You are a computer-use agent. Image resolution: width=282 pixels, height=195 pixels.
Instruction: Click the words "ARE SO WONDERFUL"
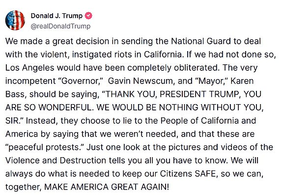48,108
